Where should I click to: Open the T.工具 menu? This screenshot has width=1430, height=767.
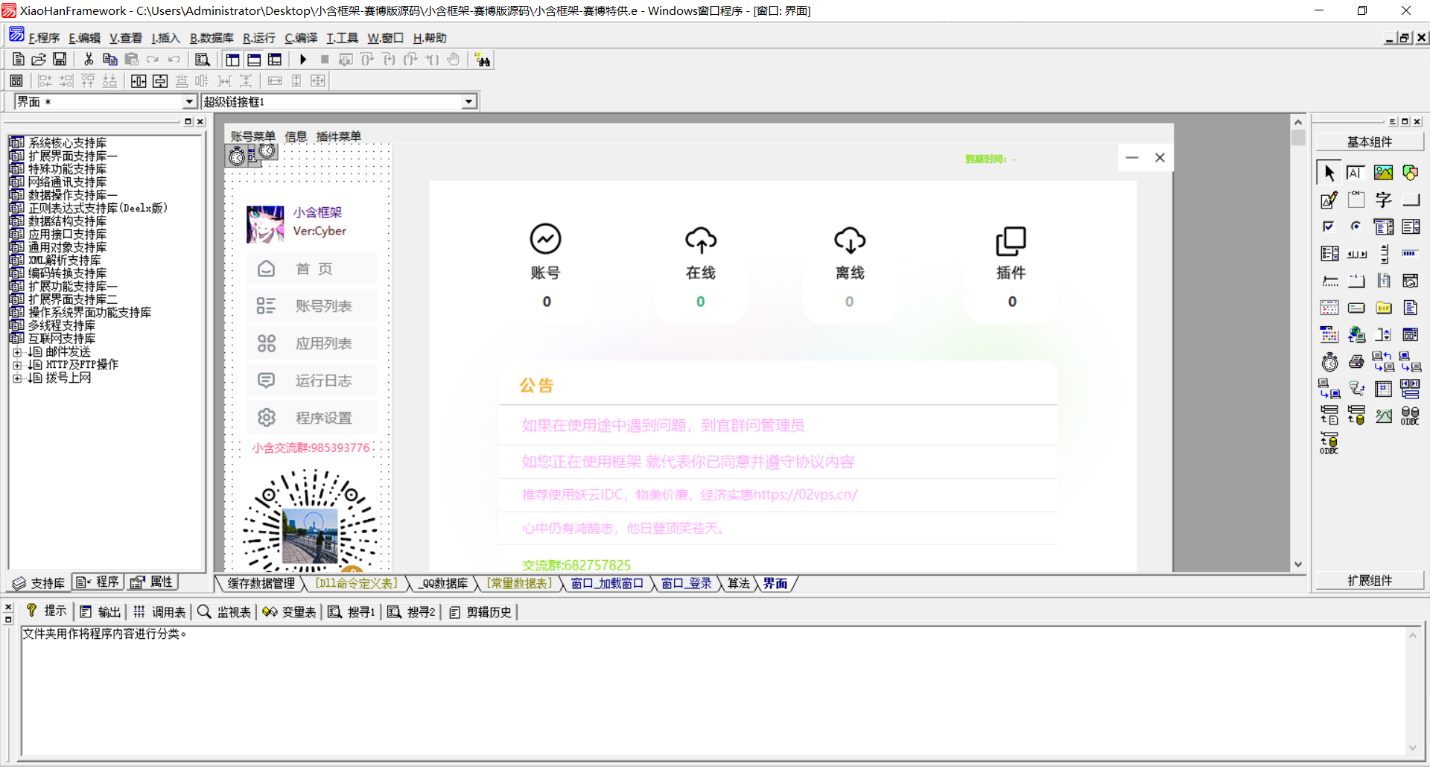[x=342, y=38]
